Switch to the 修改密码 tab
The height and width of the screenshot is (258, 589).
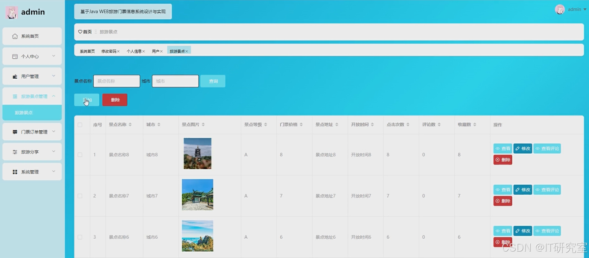109,51
